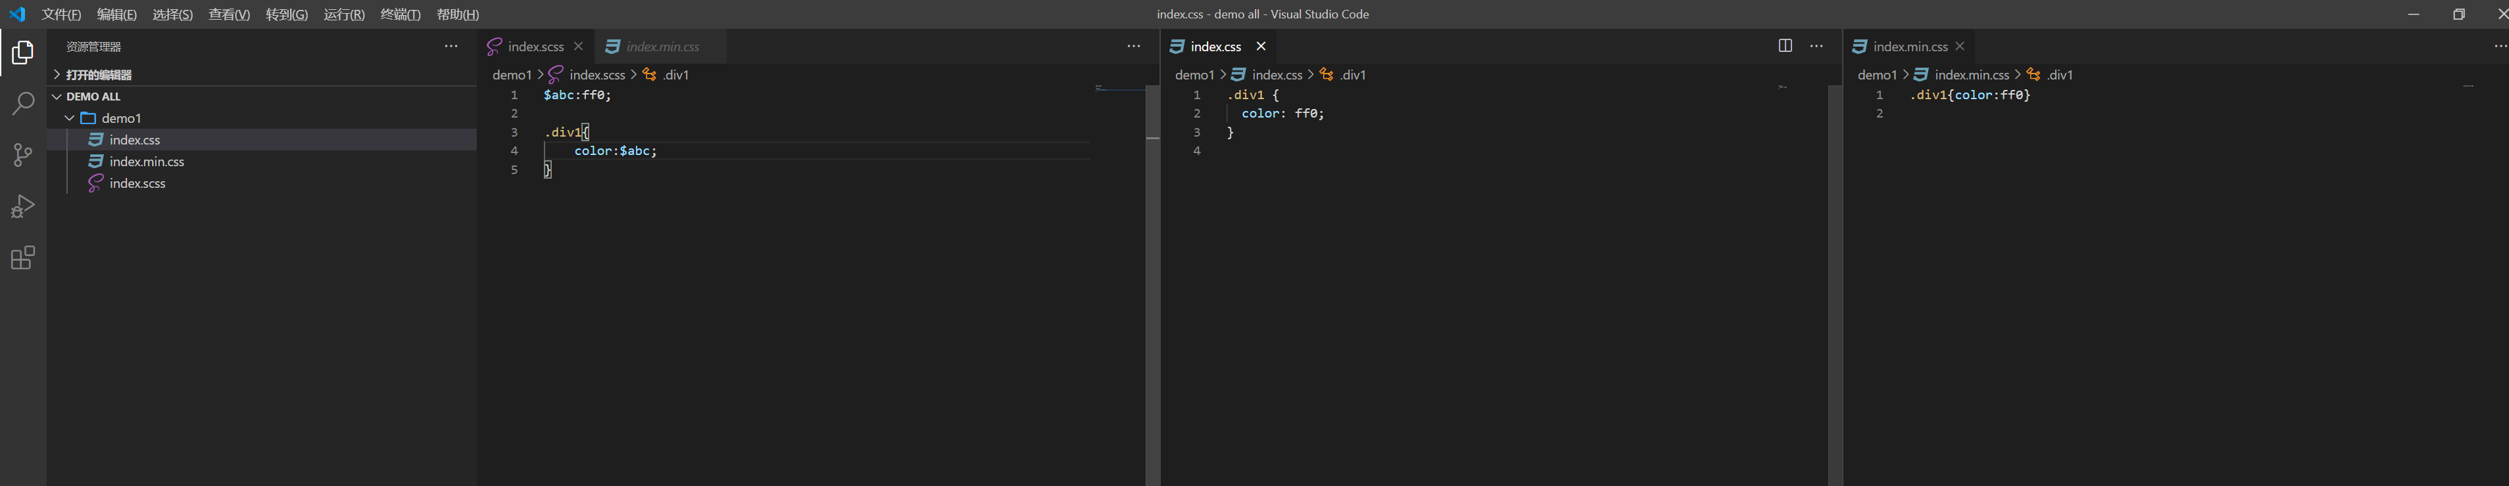Switch to the inactive index.min.css tab in left group

662,47
